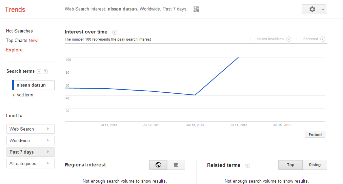Image resolution: width=343 pixels, height=184 pixels.
Task: Click the chart peak point at 100
Action: pos(238,57)
